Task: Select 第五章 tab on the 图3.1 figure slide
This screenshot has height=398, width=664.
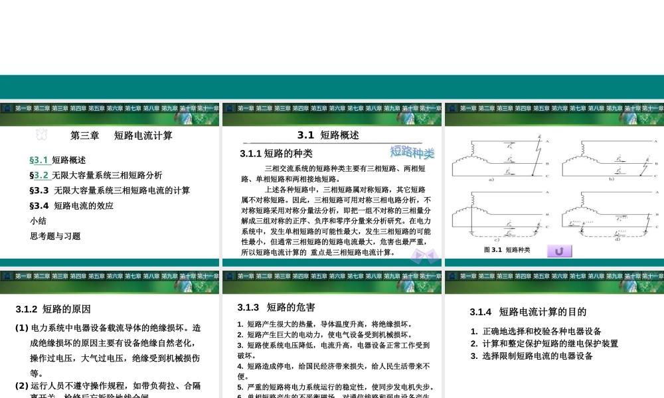Action: point(540,109)
